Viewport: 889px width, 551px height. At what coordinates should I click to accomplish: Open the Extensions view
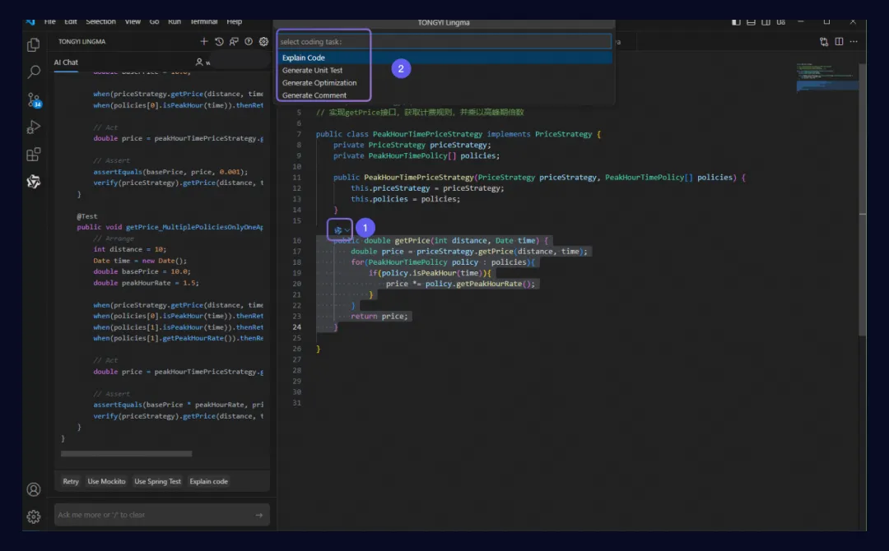tap(34, 154)
